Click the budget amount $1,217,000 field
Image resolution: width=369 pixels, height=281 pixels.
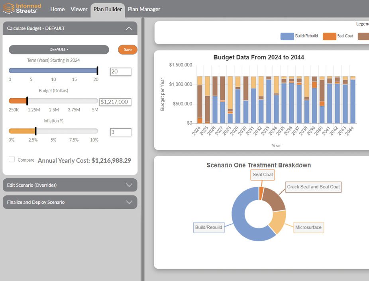pyautogui.click(x=115, y=102)
